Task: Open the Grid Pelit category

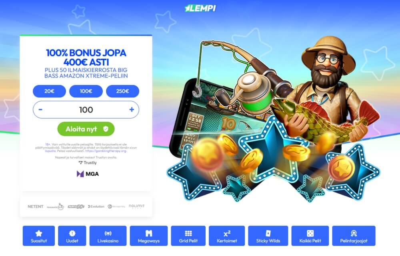Action: (188, 236)
